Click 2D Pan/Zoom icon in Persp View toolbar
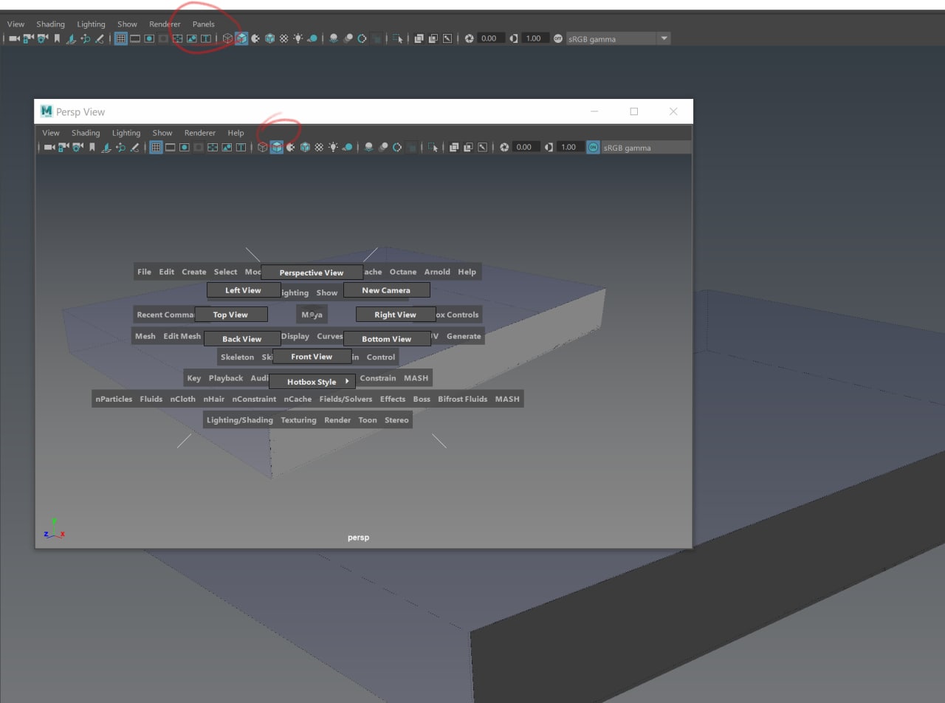 coord(120,148)
